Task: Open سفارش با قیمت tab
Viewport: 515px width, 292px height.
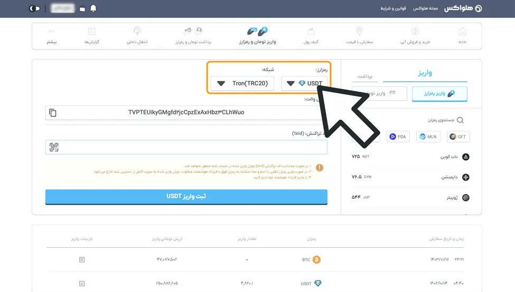Action: (x=359, y=36)
